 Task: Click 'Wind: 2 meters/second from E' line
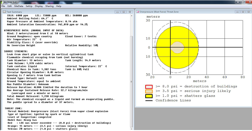(x=37, y=33)
